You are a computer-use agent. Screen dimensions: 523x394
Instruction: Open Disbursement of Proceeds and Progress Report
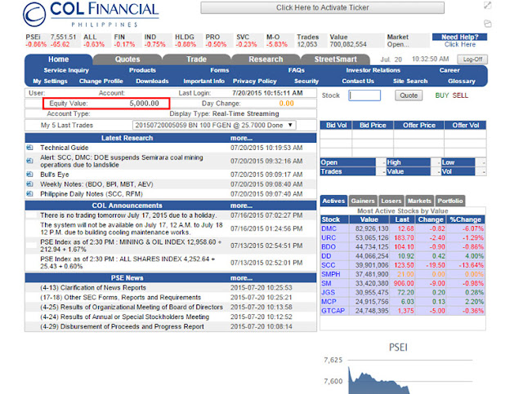coord(122,326)
